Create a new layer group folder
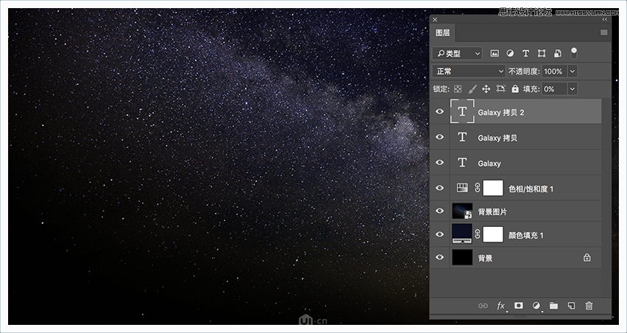627x333 pixels. (x=554, y=306)
